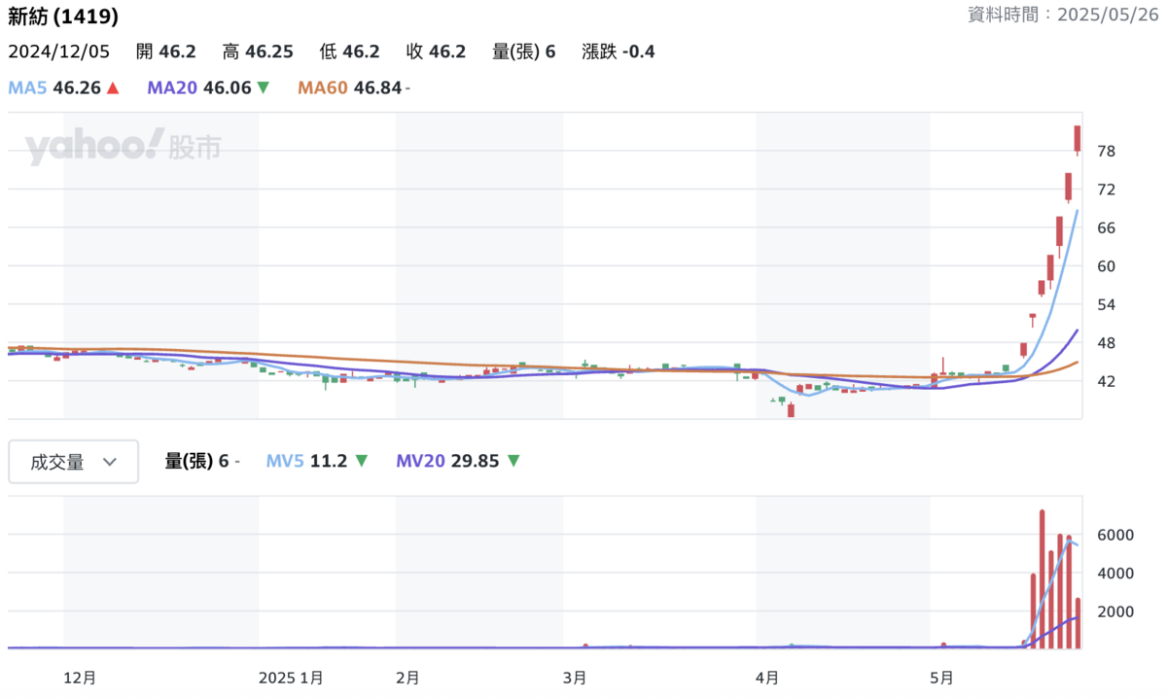
Task: Click the red up arrow beside MA5
Action: point(113,88)
